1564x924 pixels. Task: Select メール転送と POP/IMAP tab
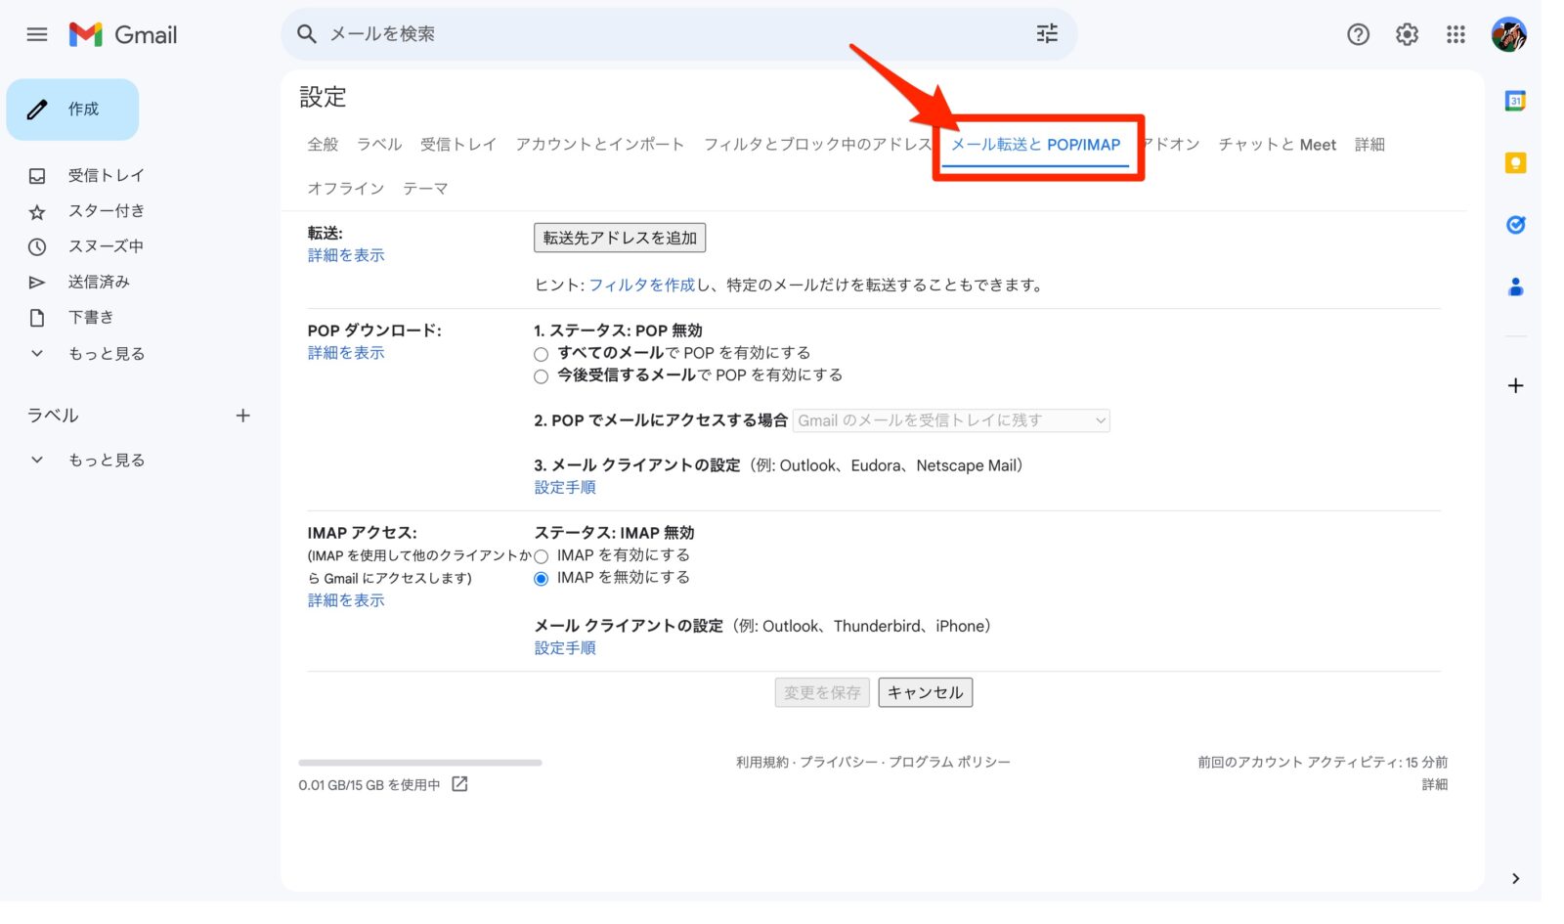point(1036,145)
